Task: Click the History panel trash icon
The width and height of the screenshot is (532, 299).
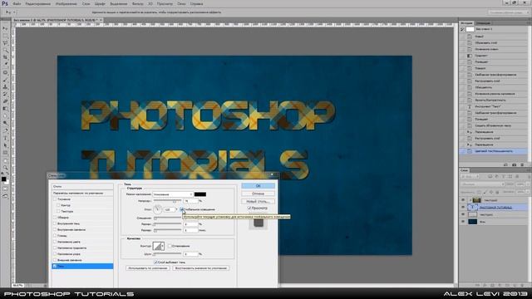Action: pos(522,164)
